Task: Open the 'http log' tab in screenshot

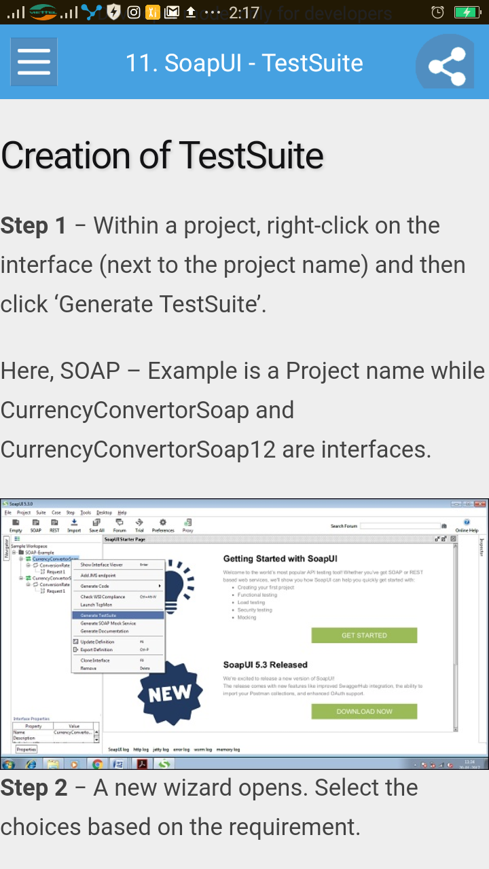Action: tap(141, 750)
